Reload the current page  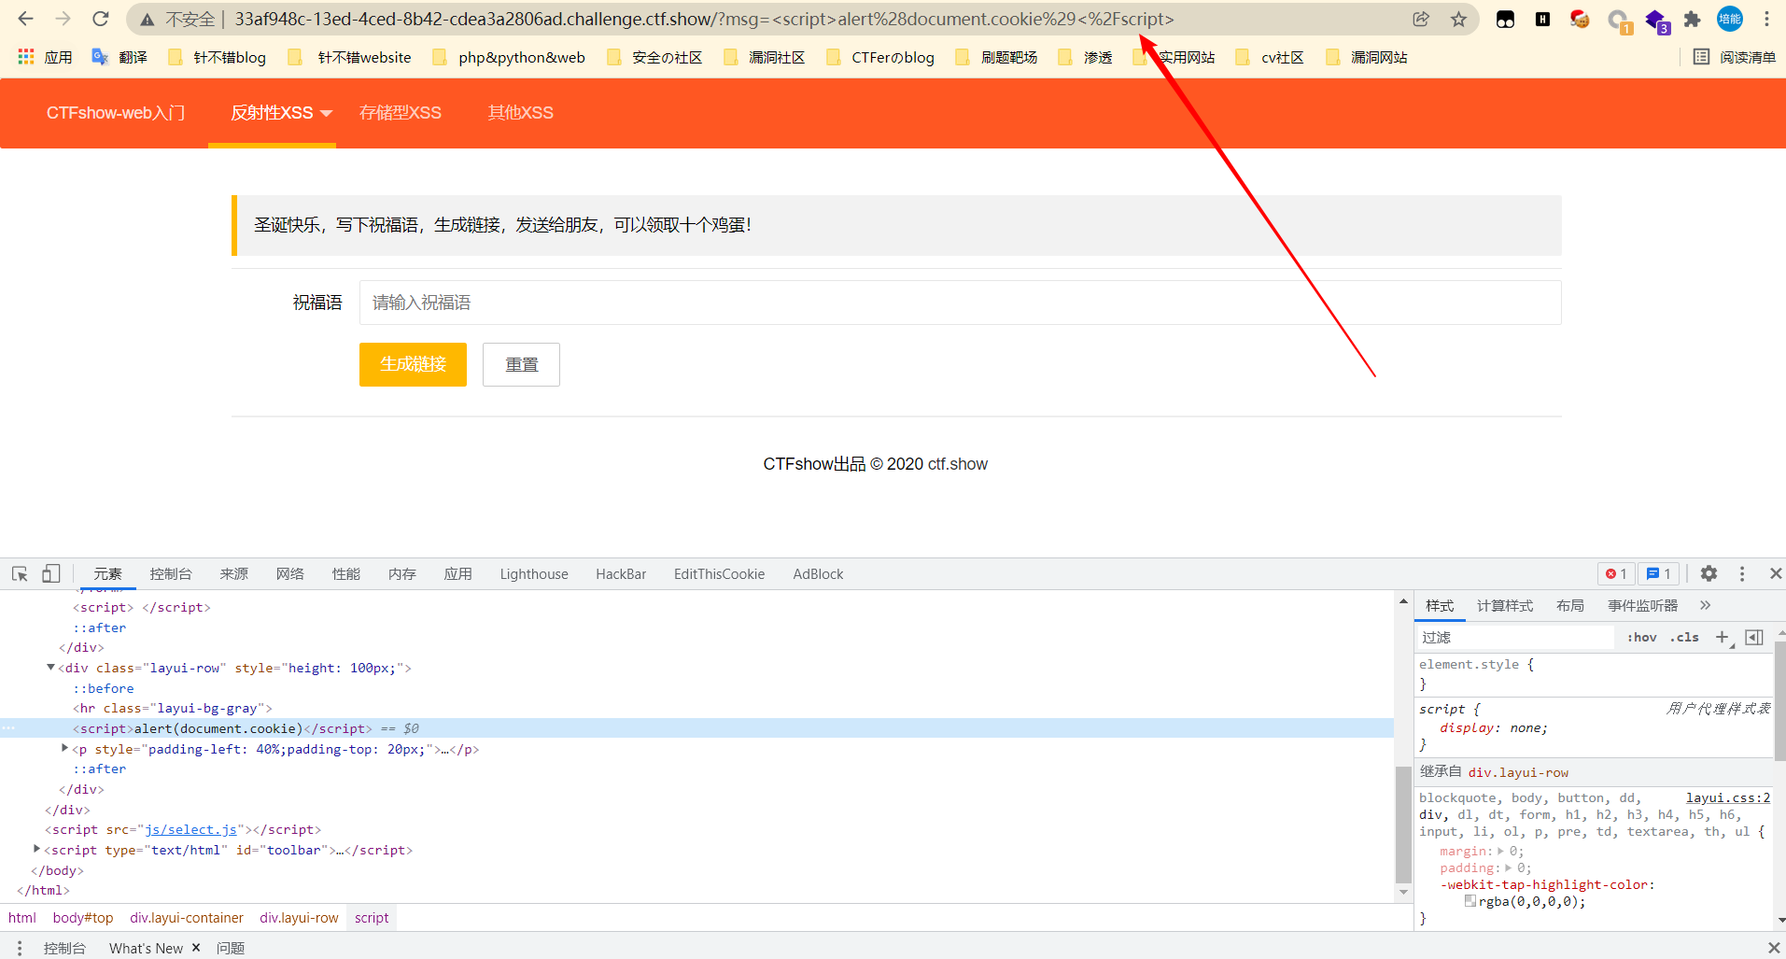pos(101,19)
